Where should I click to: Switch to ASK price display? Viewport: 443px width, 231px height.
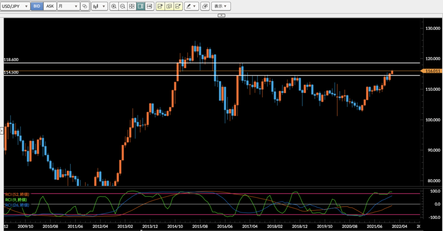pos(50,6)
